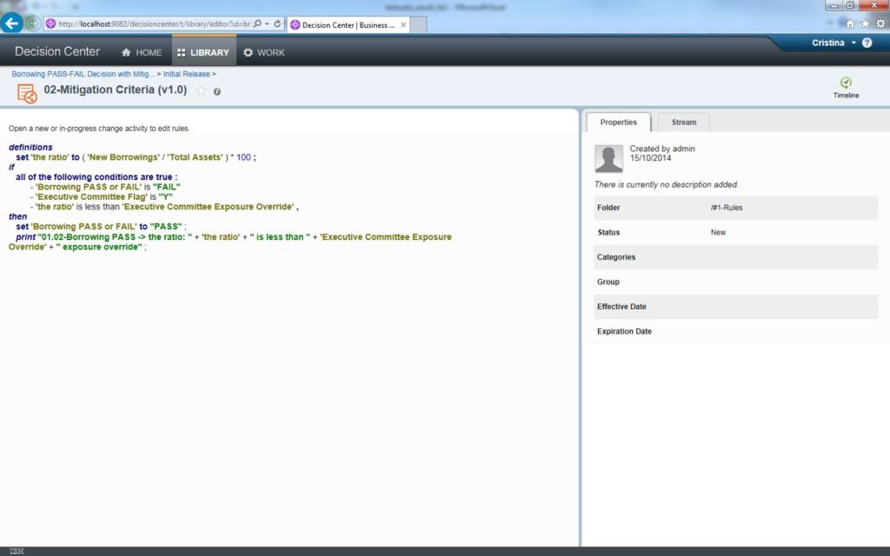Go to the HOME menu item

pos(141,52)
